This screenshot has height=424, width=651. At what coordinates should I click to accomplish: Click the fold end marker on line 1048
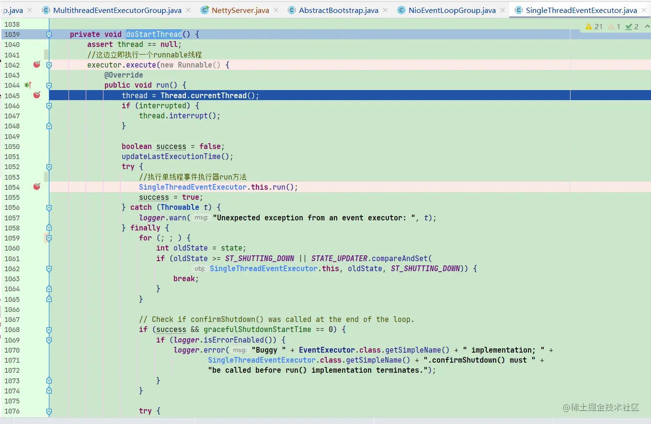pos(49,126)
